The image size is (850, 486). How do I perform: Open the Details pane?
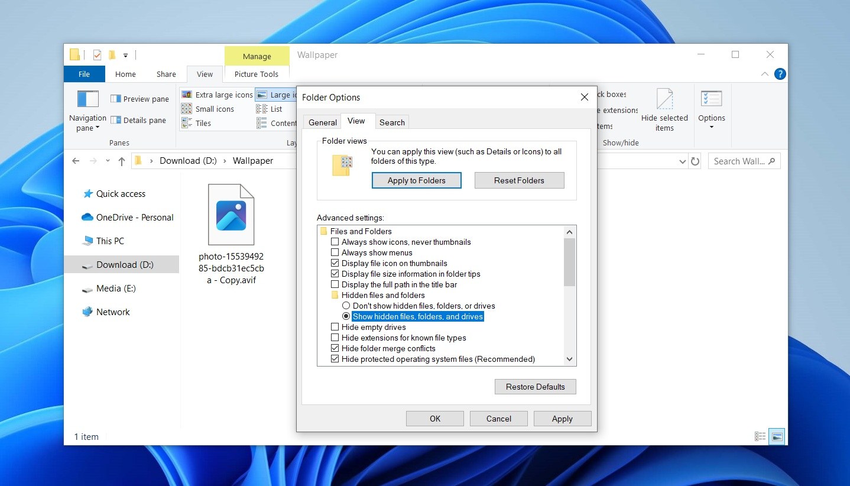pyautogui.click(x=139, y=120)
